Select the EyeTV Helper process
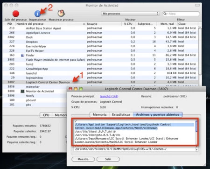The height and width of the screenshot is (169, 210). pyautogui.click(x=100, y=51)
